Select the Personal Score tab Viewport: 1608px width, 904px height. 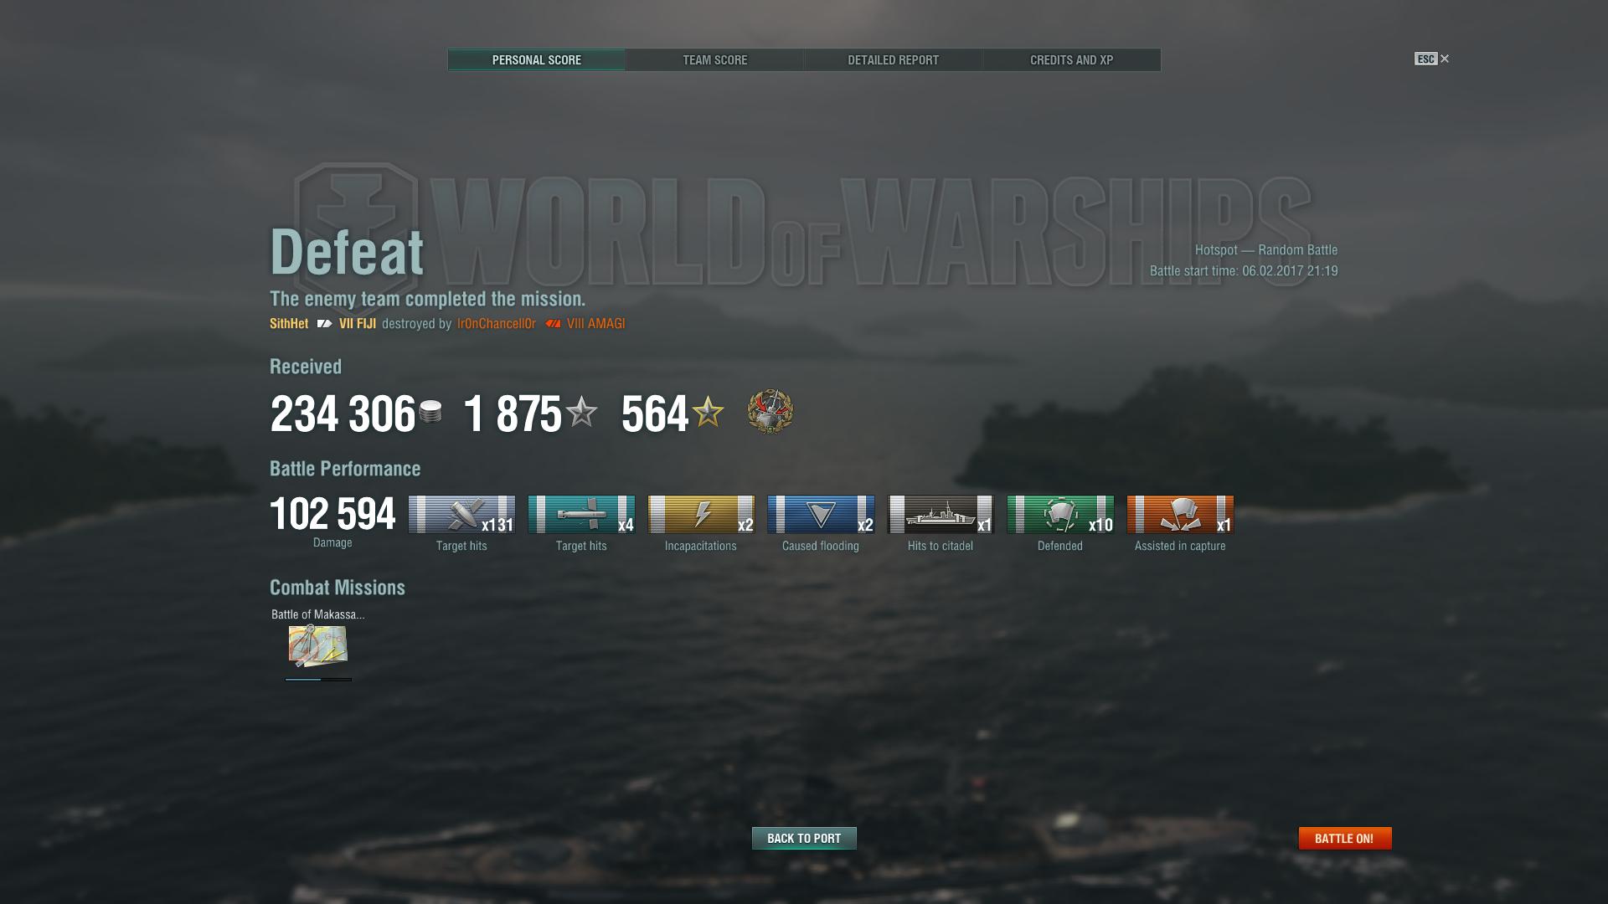(x=537, y=60)
